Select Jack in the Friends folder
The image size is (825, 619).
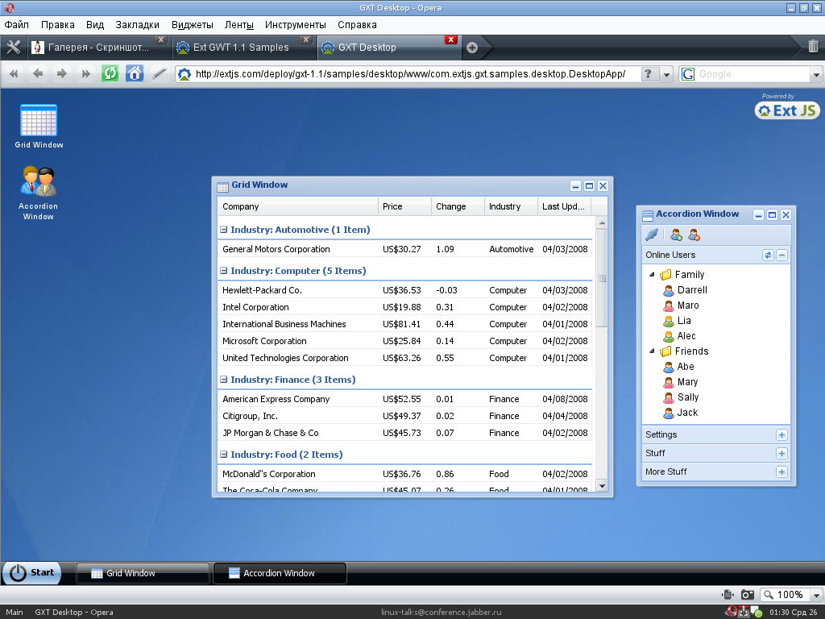[687, 413]
